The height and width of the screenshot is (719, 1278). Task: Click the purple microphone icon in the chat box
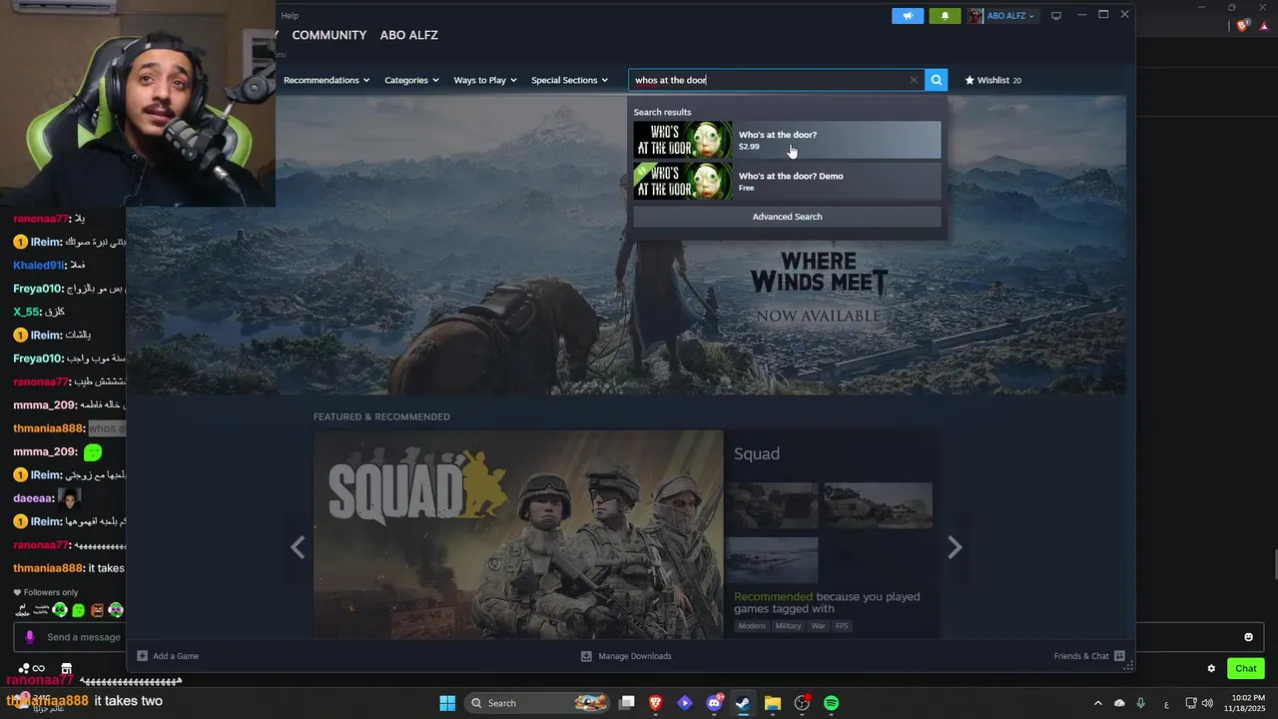[x=29, y=637]
